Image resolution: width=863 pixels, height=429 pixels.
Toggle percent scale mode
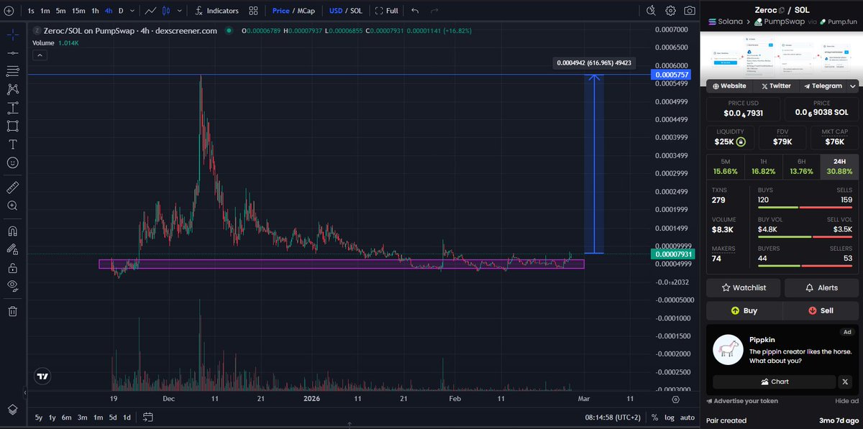pyautogui.click(x=654, y=418)
